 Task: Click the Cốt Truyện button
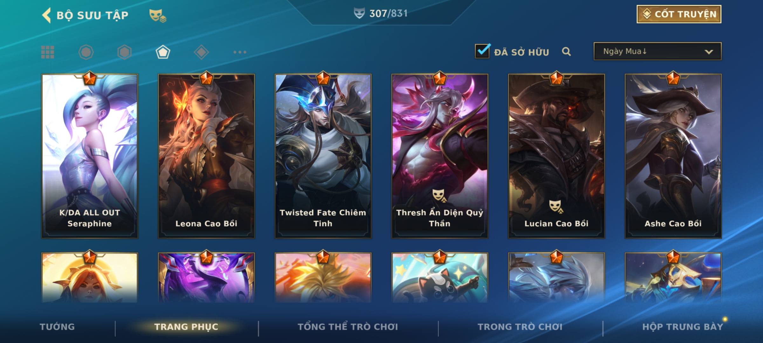click(x=679, y=14)
